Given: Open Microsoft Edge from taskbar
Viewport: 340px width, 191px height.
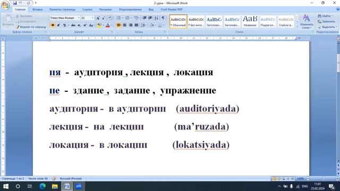Looking at the screenshot, I should [x=42, y=186].
